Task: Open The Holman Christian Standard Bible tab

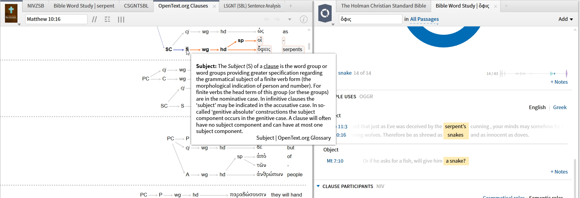Action: (x=383, y=6)
